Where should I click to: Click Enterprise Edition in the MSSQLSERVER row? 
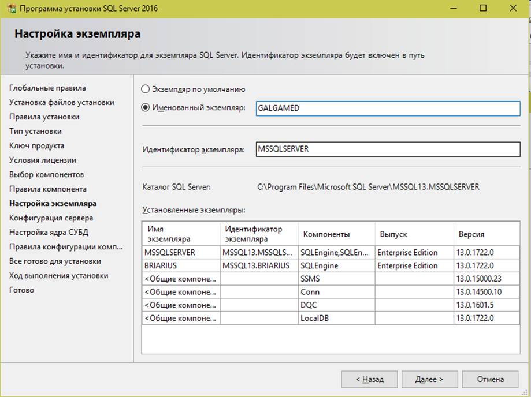click(414, 253)
